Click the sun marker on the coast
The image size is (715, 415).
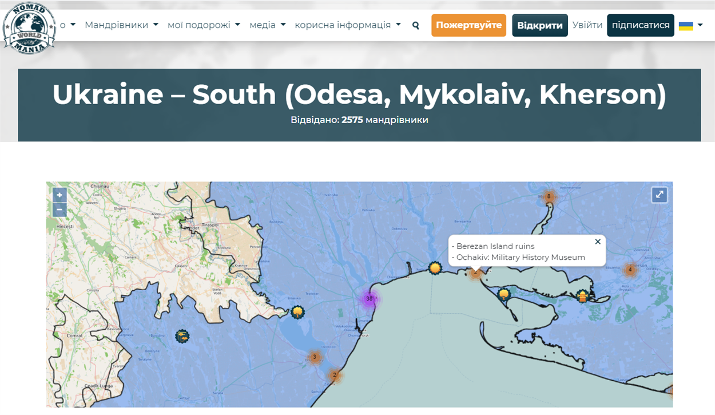tap(435, 268)
